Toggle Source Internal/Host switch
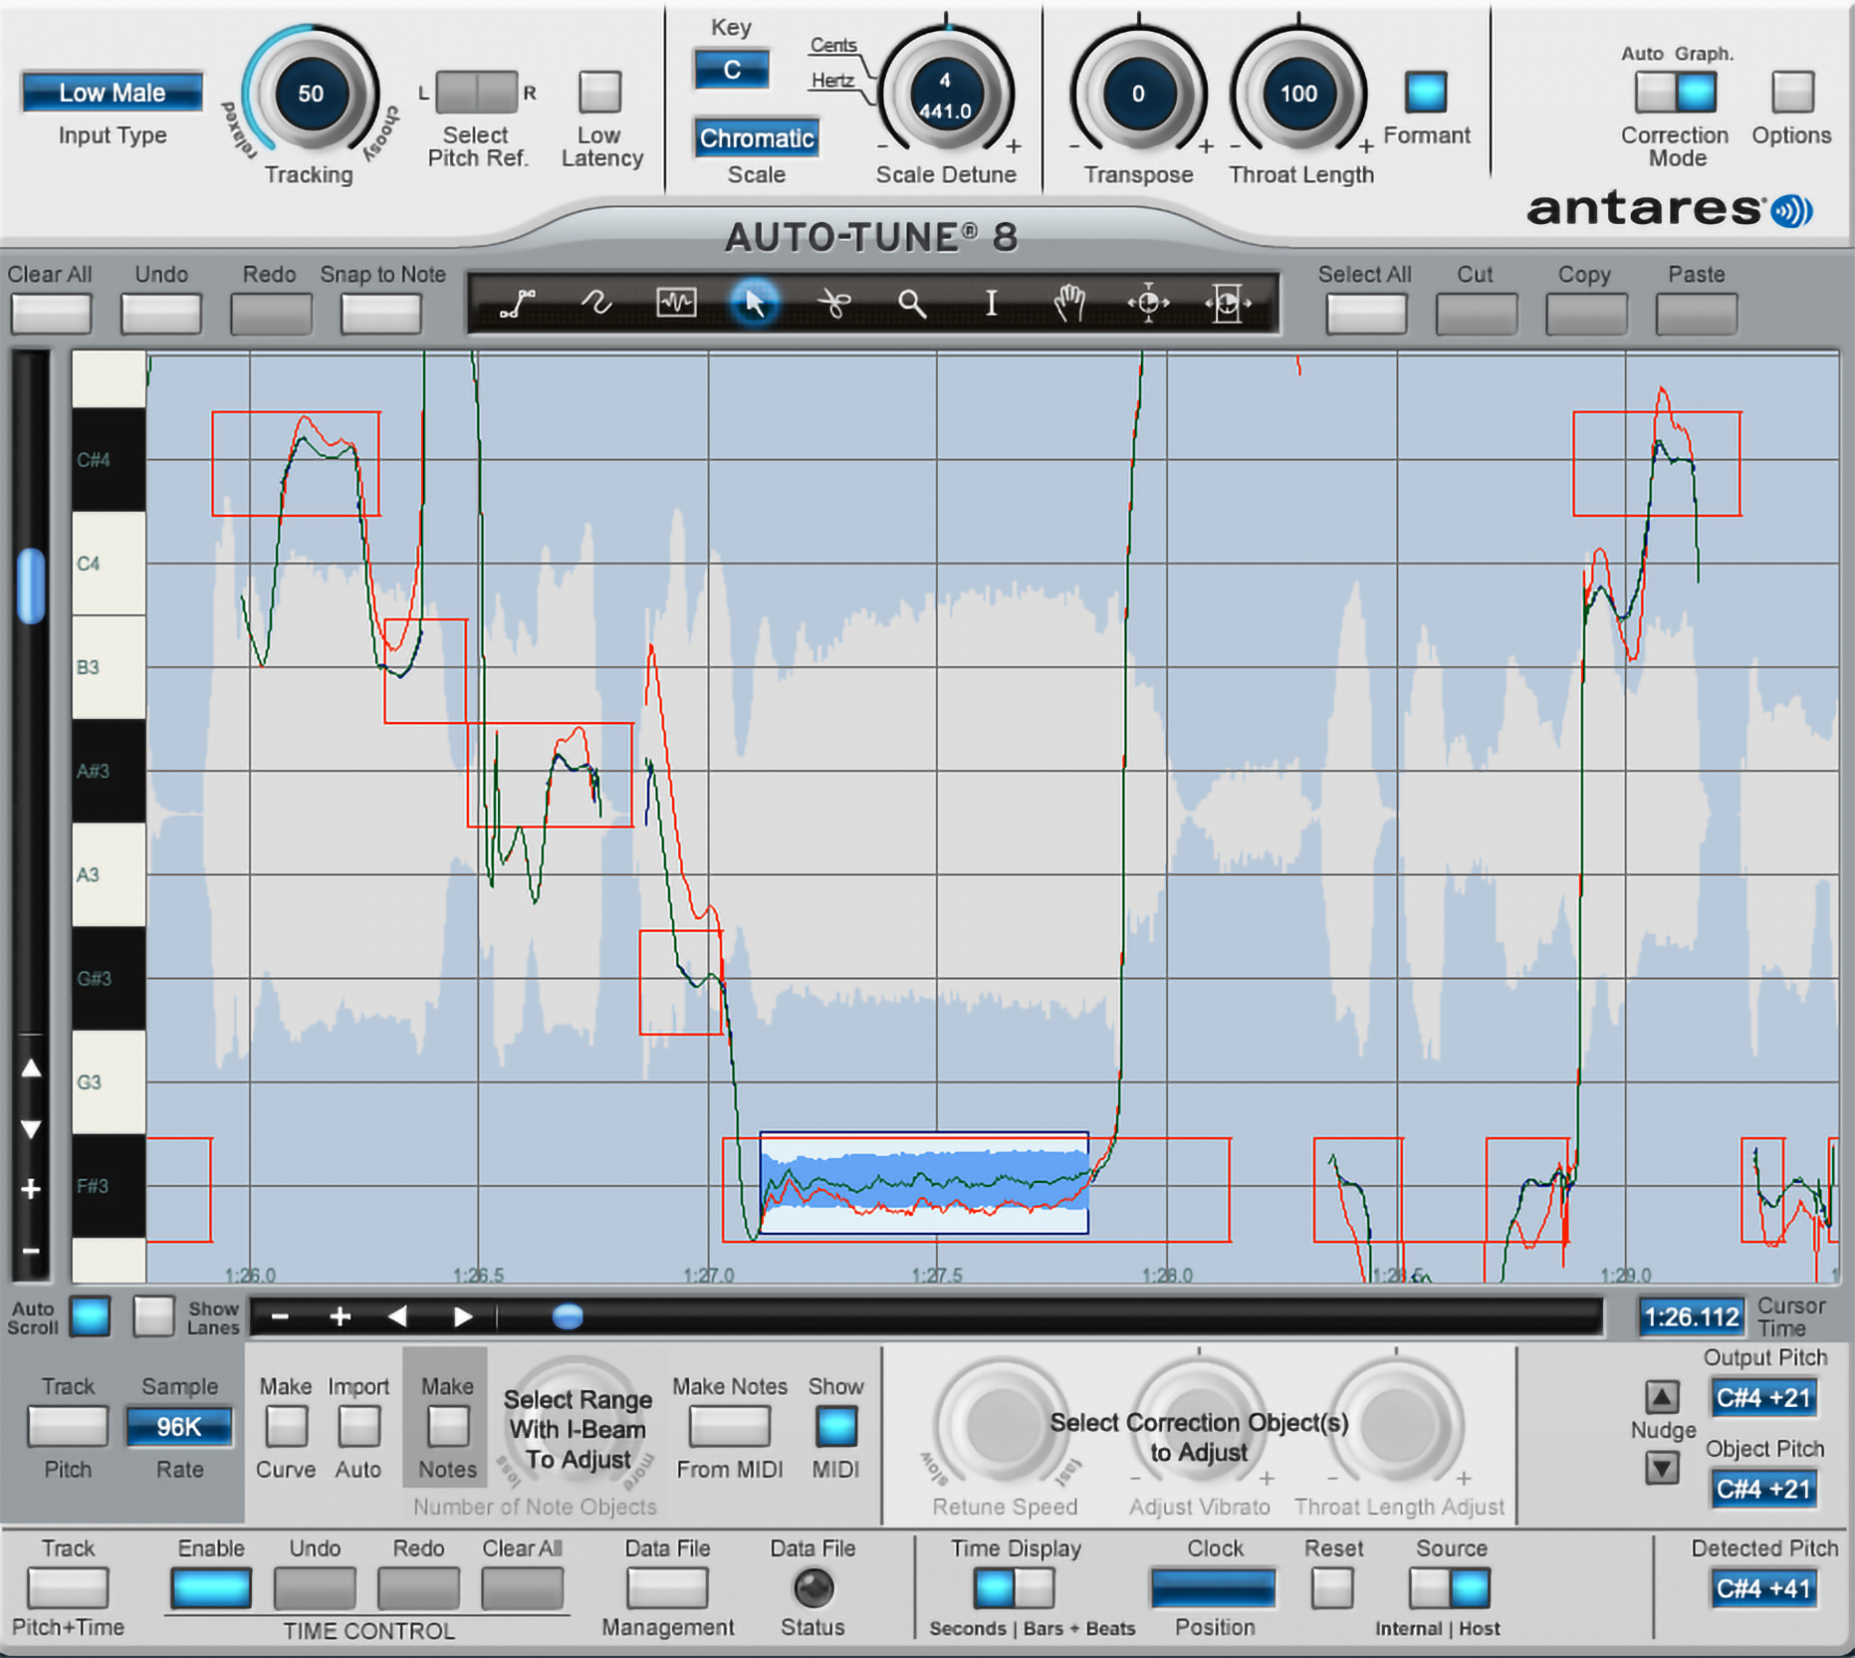1855x1658 pixels. pos(1450,1587)
